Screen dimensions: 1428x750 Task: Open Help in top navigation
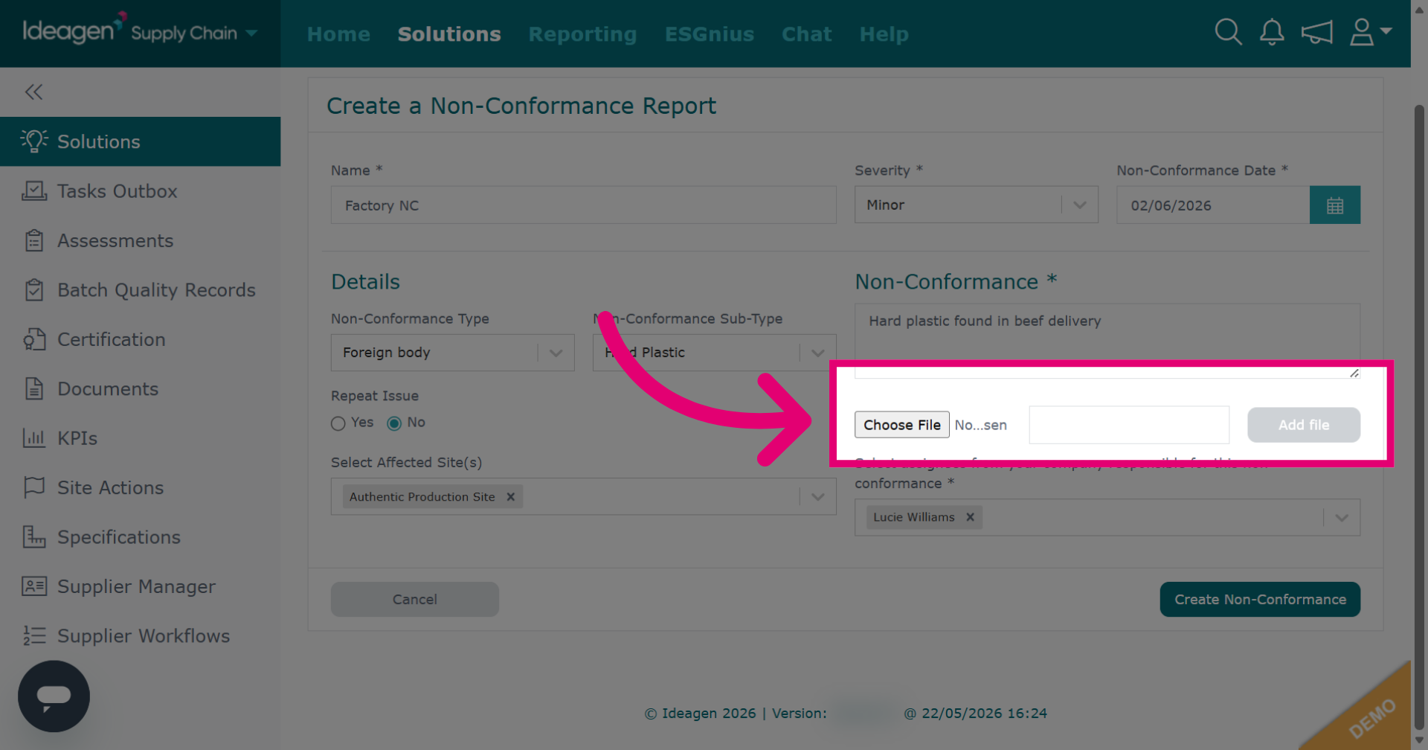pyautogui.click(x=884, y=34)
